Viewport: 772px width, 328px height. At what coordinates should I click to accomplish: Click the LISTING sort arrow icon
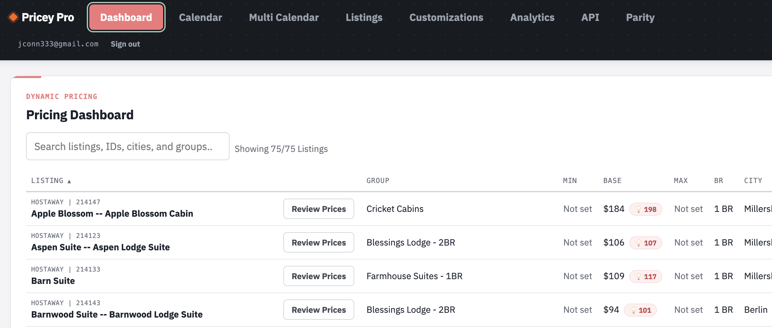(x=69, y=181)
